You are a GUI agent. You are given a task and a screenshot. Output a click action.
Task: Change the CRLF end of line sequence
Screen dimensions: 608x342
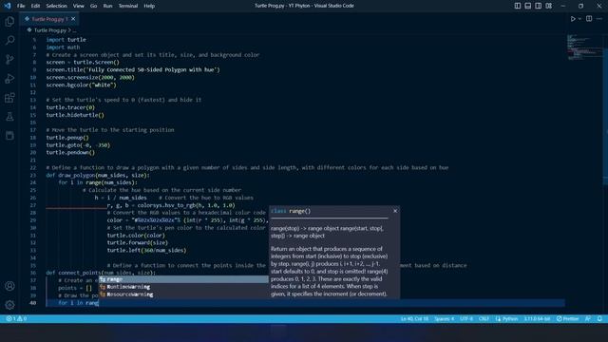pyautogui.click(x=484, y=319)
